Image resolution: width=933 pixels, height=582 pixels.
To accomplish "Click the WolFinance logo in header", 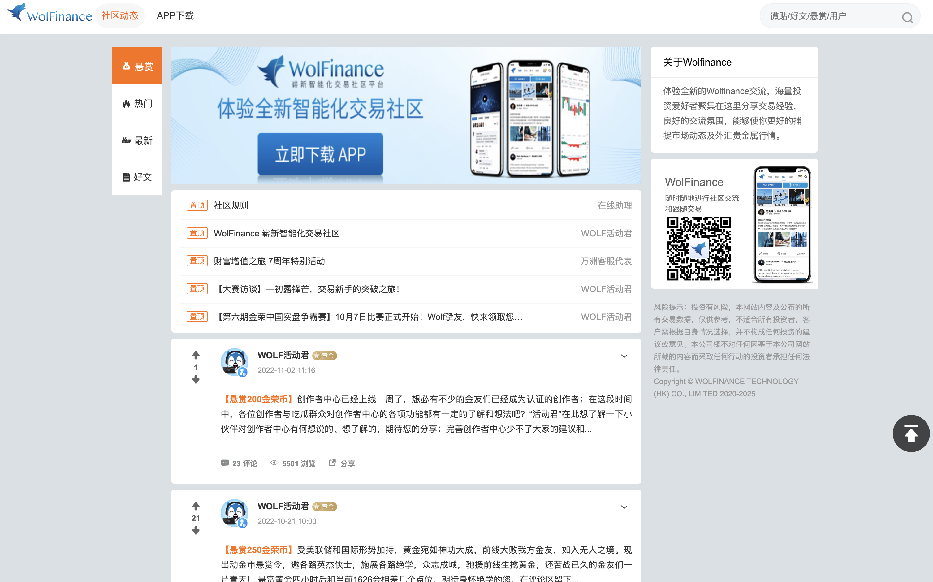I will [50, 14].
